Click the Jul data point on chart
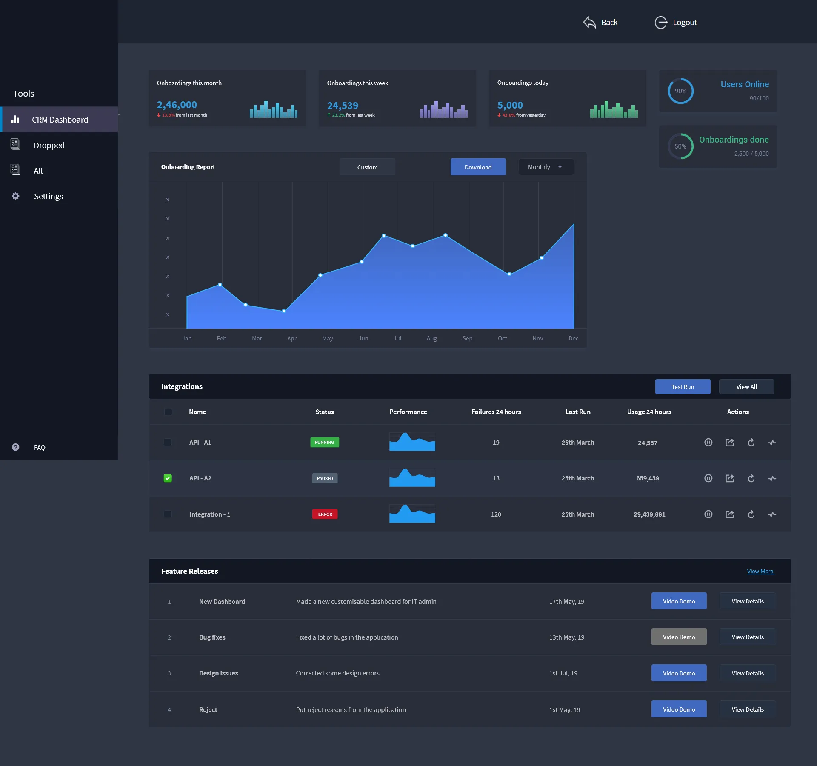817x766 pixels. [384, 235]
